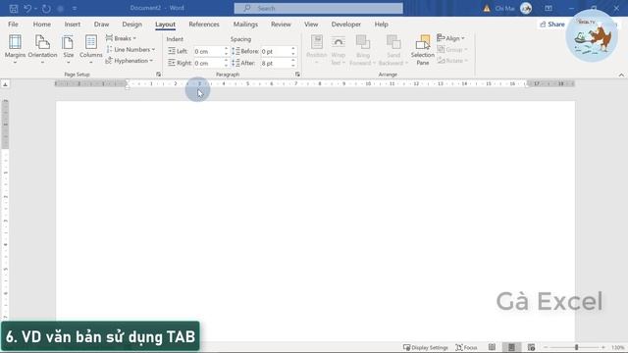Open the Columns options

tap(91, 49)
